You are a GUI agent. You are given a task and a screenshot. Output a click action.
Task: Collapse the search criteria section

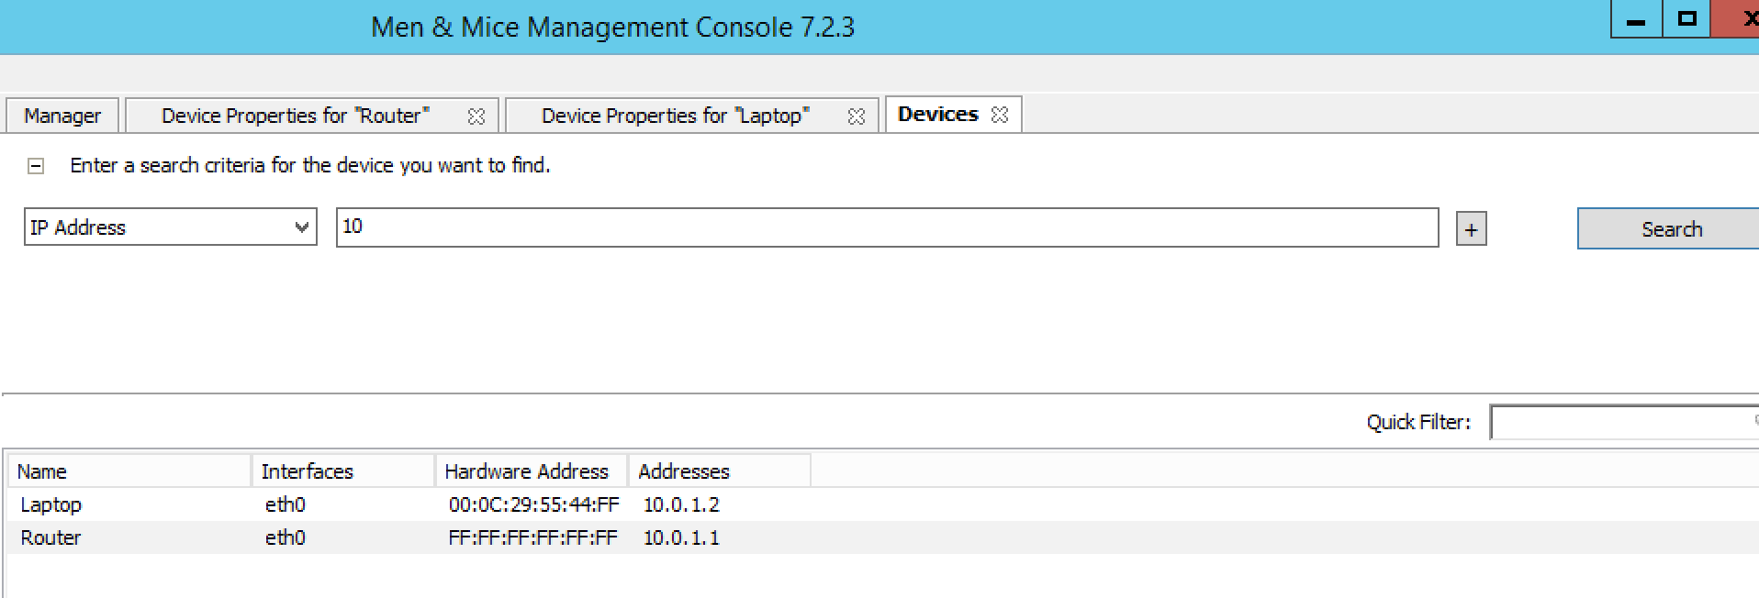[x=36, y=166]
